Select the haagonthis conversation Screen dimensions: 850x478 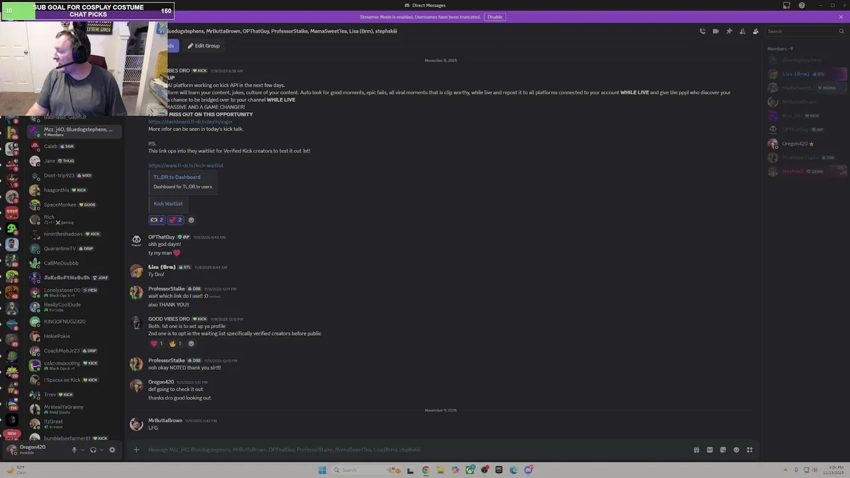74,190
